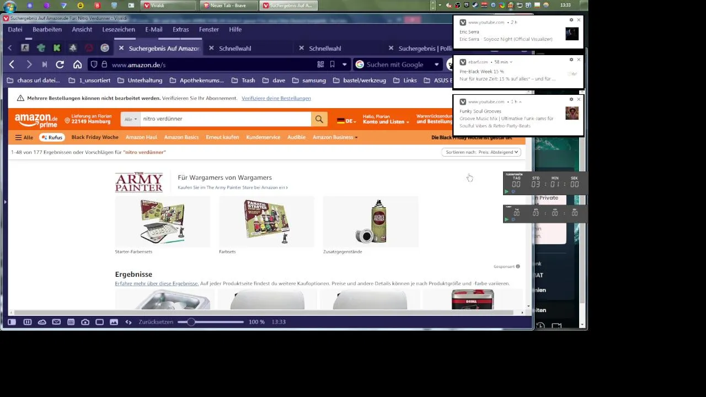706x397 pixels.
Task: Open sync cloud icon in status bar
Action: [x=42, y=322]
